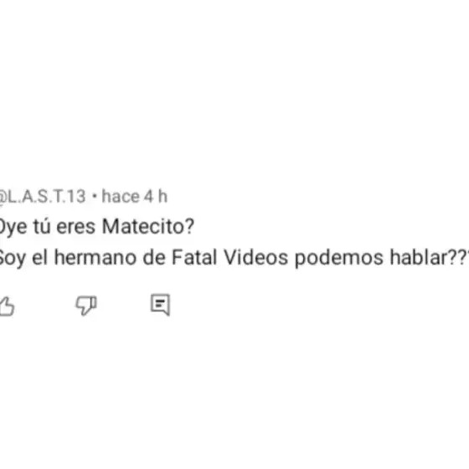Image resolution: width=469 pixels, height=469 pixels.
Task: Click the word 'hermano' in the comment
Action: point(95,258)
